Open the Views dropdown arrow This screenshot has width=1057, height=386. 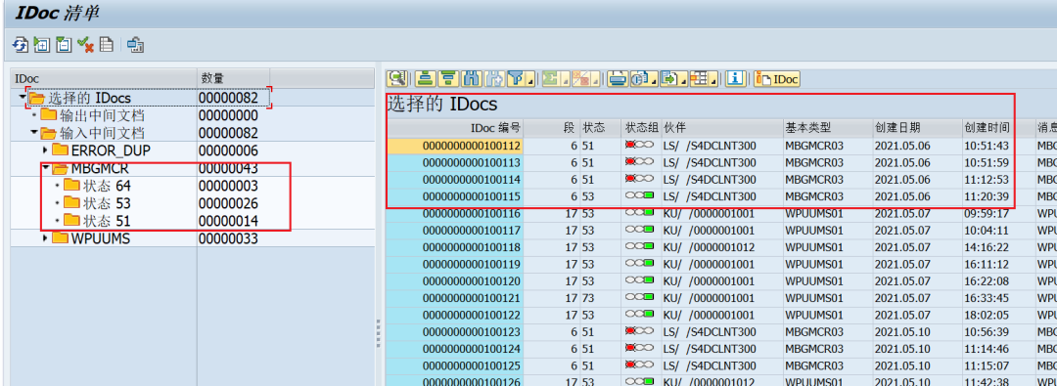pos(653,81)
